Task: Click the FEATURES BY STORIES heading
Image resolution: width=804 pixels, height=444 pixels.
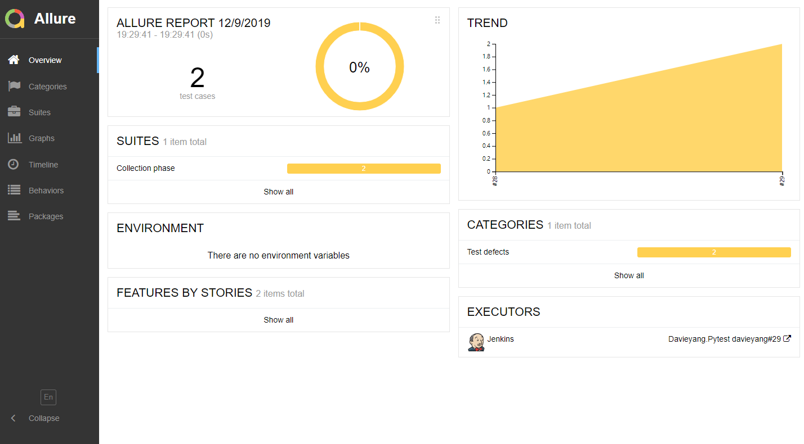Action: (184, 293)
